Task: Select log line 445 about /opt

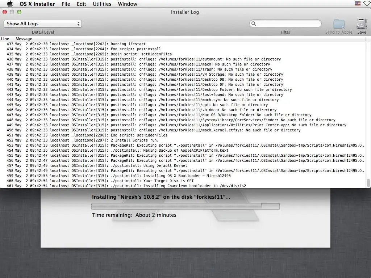Action: coord(183,105)
